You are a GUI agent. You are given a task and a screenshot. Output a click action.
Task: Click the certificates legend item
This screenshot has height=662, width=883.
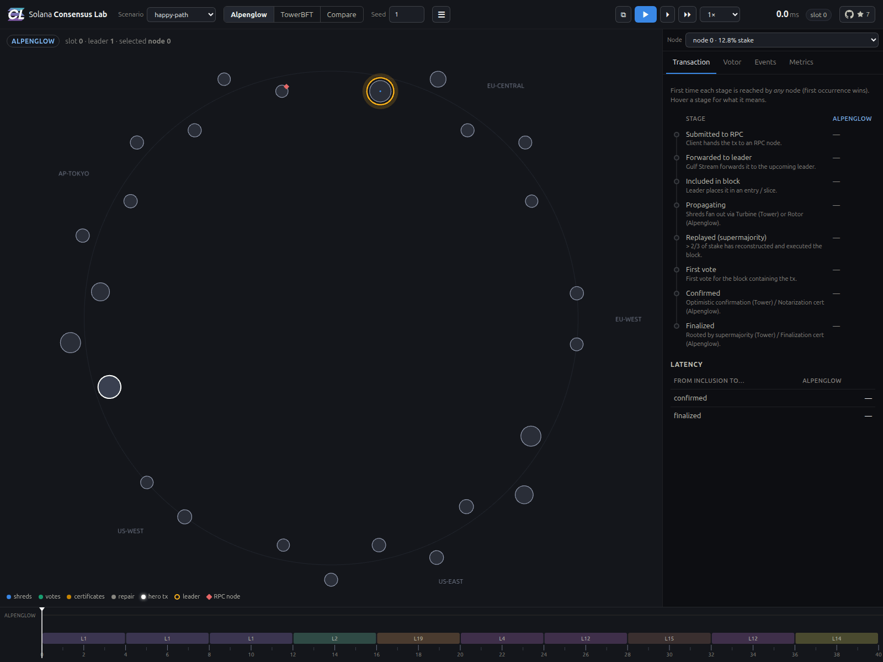click(x=86, y=596)
